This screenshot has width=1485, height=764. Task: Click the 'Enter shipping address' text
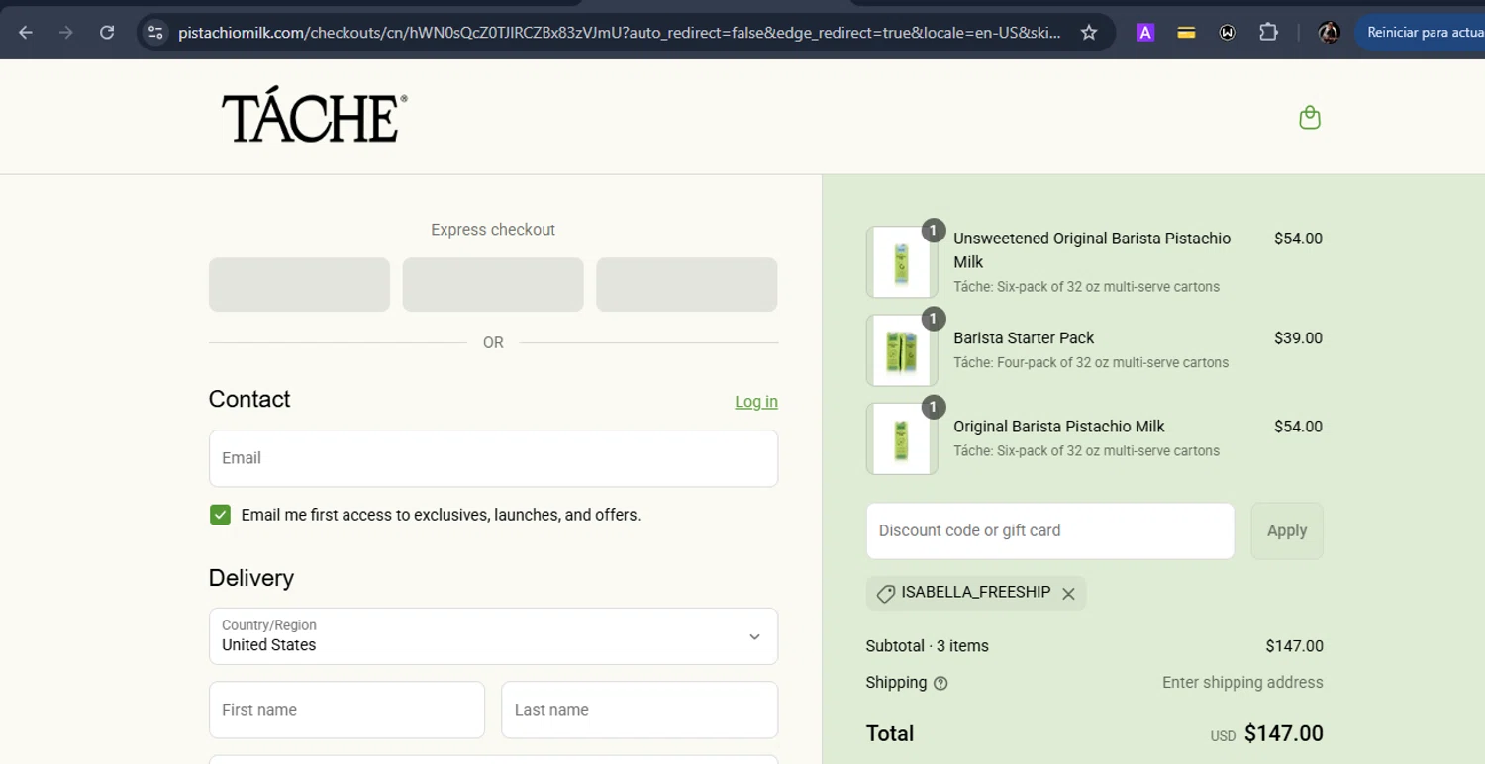pos(1242,683)
